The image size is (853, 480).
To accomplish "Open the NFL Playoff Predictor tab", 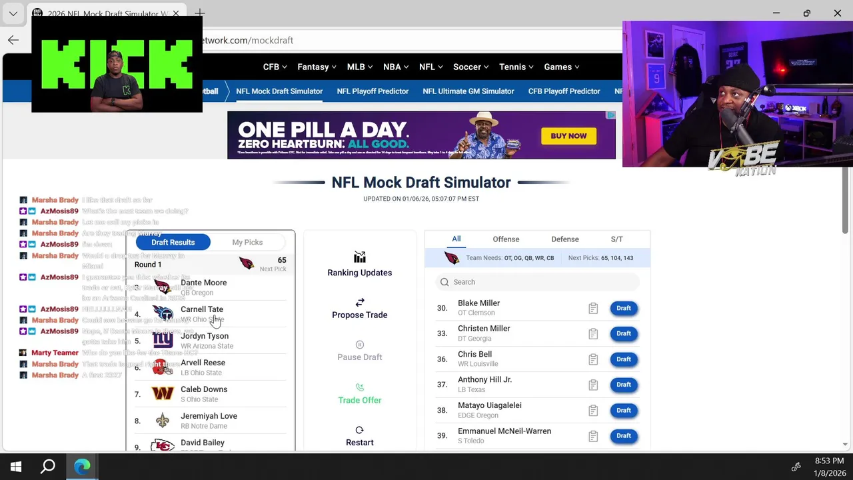I will pyautogui.click(x=373, y=91).
